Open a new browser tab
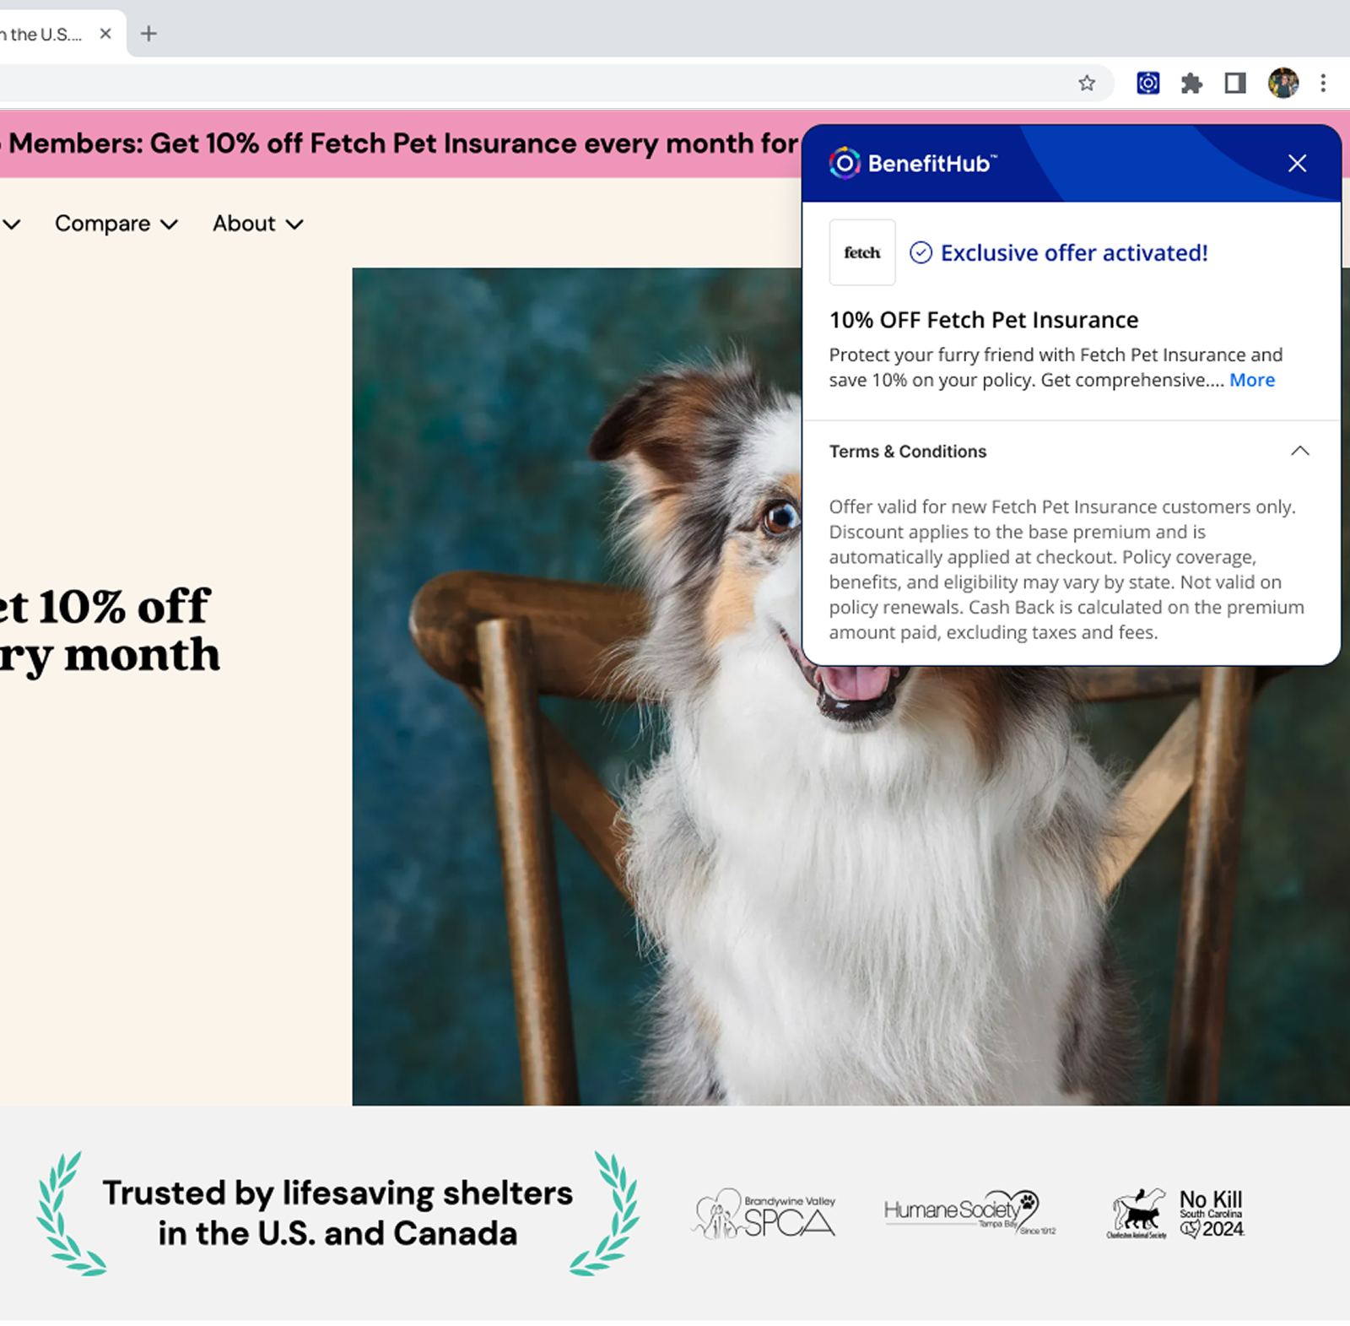The image size is (1350, 1326). coord(148,34)
